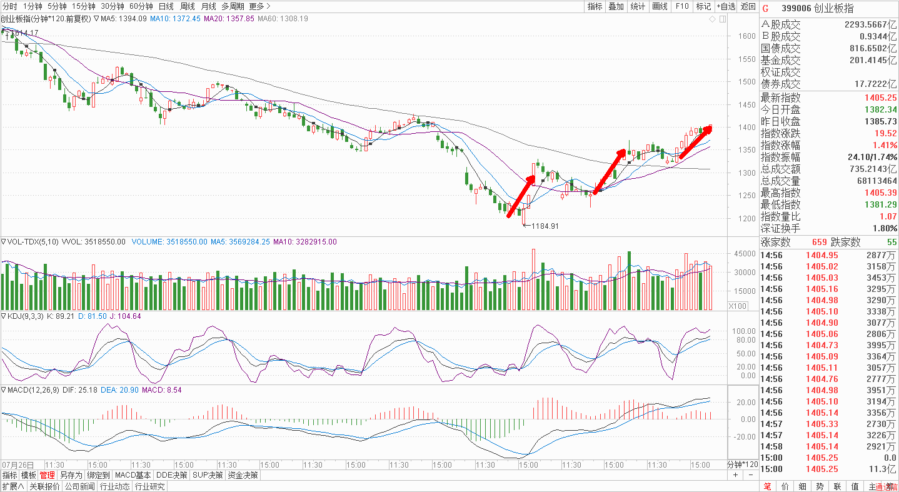The width and height of the screenshot is (899, 492).
Task: Click the 绑定到 bind button
Action: coord(98,475)
